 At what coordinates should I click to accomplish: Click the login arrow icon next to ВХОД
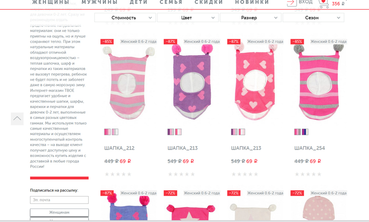[x=291, y=3]
